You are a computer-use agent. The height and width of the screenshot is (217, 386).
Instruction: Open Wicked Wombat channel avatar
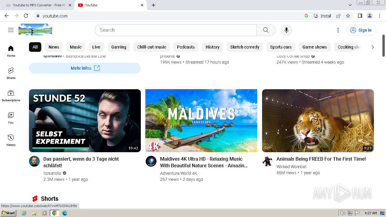(x=267, y=161)
